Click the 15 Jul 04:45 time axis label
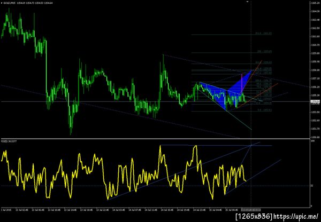The image size is (321, 222). click(216, 210)
